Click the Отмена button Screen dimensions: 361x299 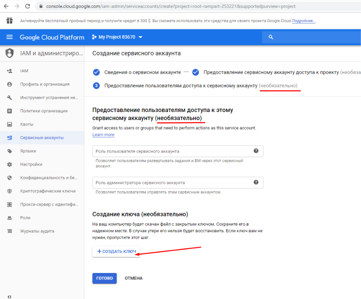(133, 278)
